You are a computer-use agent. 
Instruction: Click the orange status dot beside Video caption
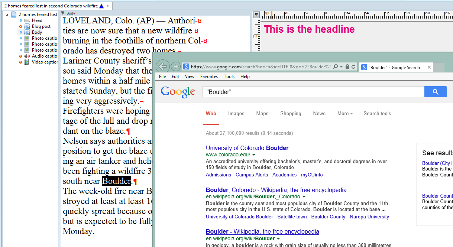click(21, 62)
